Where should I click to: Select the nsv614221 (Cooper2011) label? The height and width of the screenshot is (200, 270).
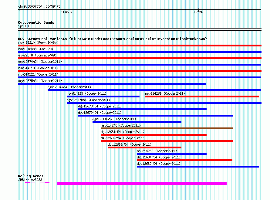38,74
